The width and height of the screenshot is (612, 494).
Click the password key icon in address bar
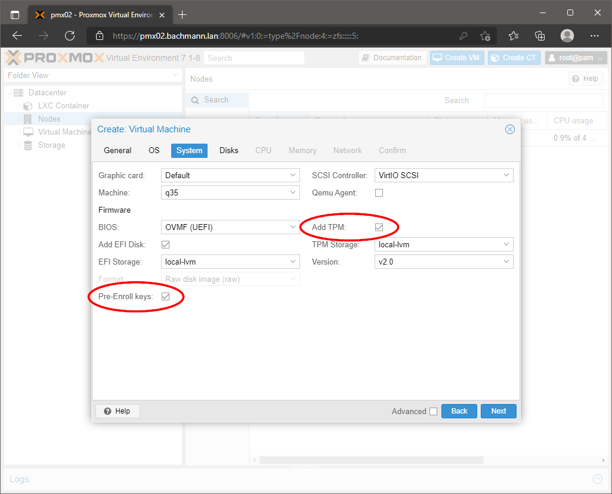(463, 36)
